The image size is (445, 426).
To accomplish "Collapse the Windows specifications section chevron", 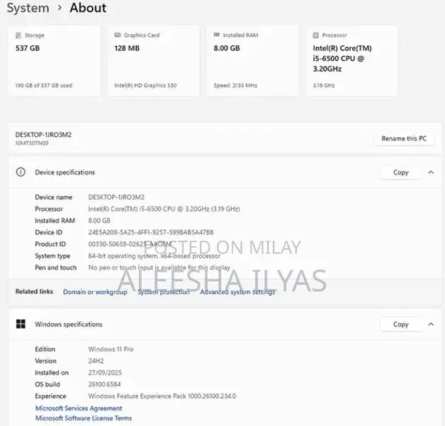I will [x=430, y=324].
